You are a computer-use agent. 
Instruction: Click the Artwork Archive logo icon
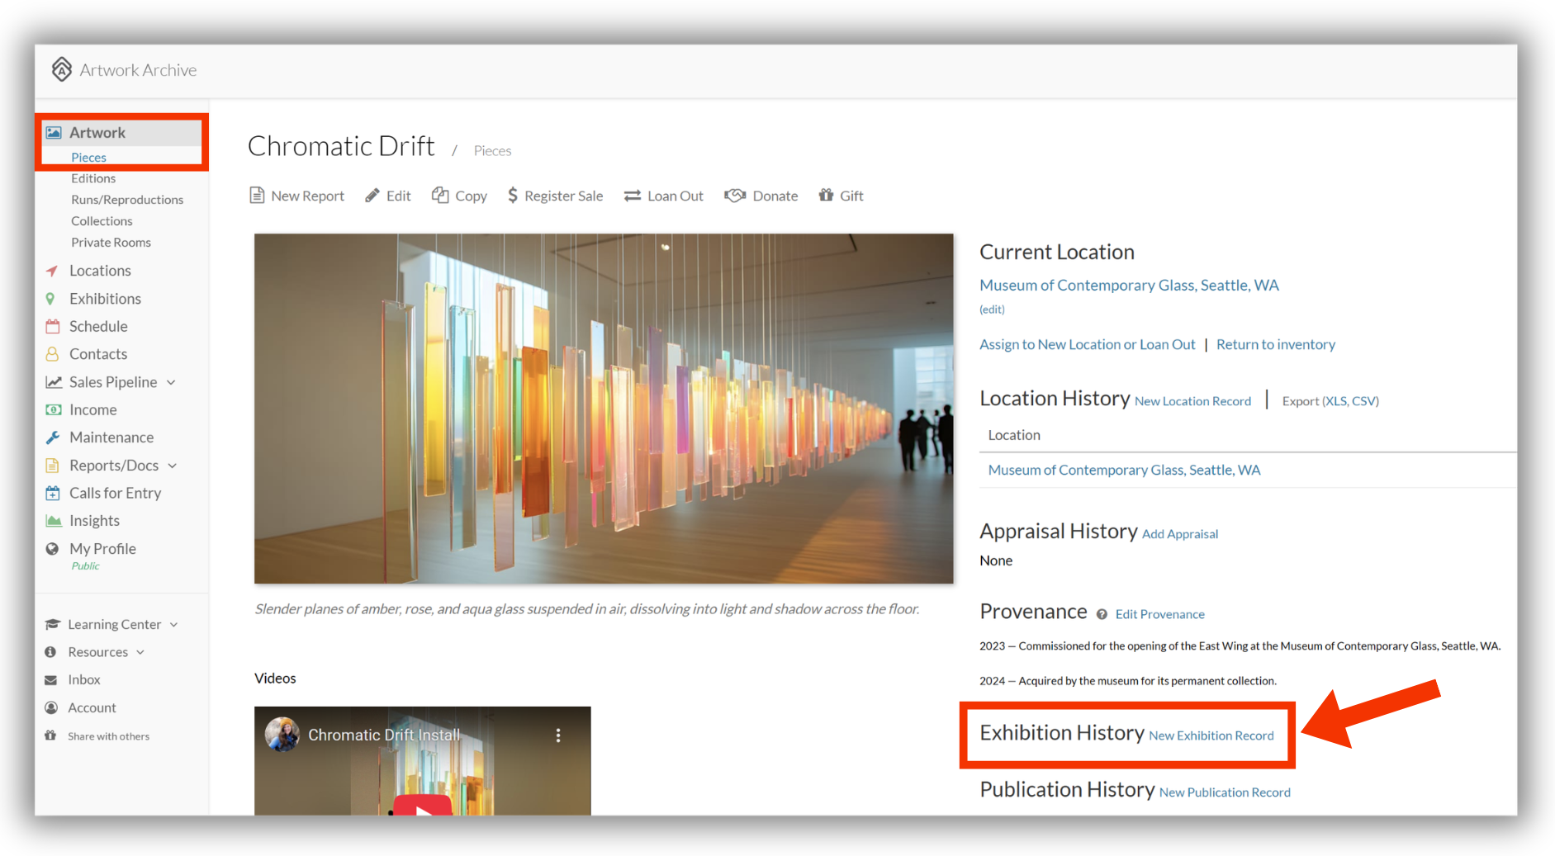[62, 69]
